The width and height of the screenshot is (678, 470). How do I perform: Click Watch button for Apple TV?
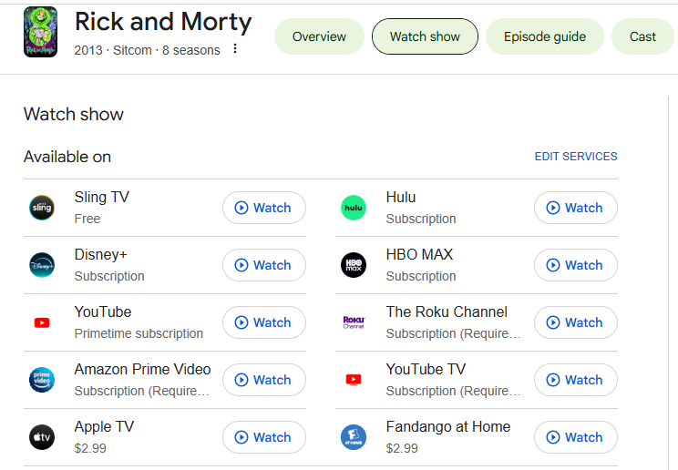[x=264, y=437]
